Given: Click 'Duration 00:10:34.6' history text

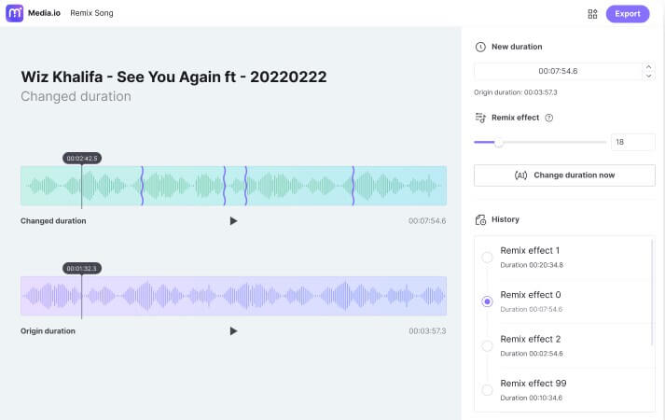Looking at the screenshot, I should [x=532, y=398].
